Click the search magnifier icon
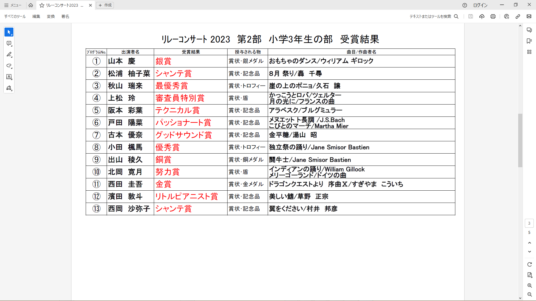The width and height of the screenshot is (536, 301). tap(456, 16)
